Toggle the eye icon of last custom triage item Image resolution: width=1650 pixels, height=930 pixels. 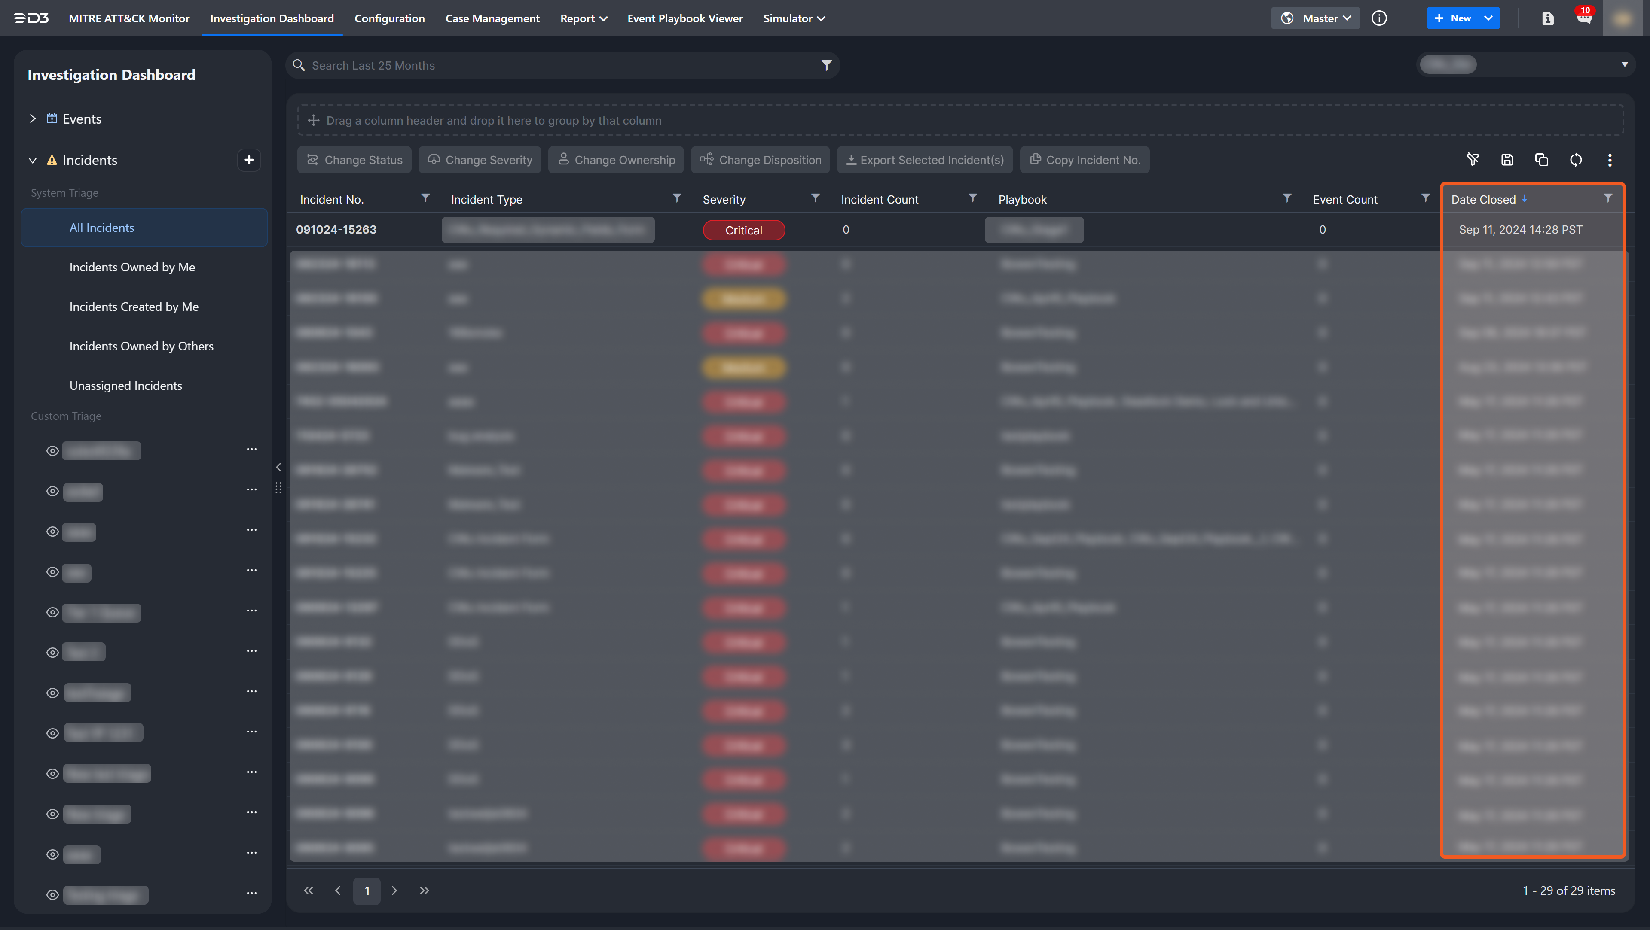(x=52, y=895)
